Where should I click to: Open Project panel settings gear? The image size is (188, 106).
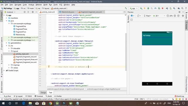tap(33, 12)
